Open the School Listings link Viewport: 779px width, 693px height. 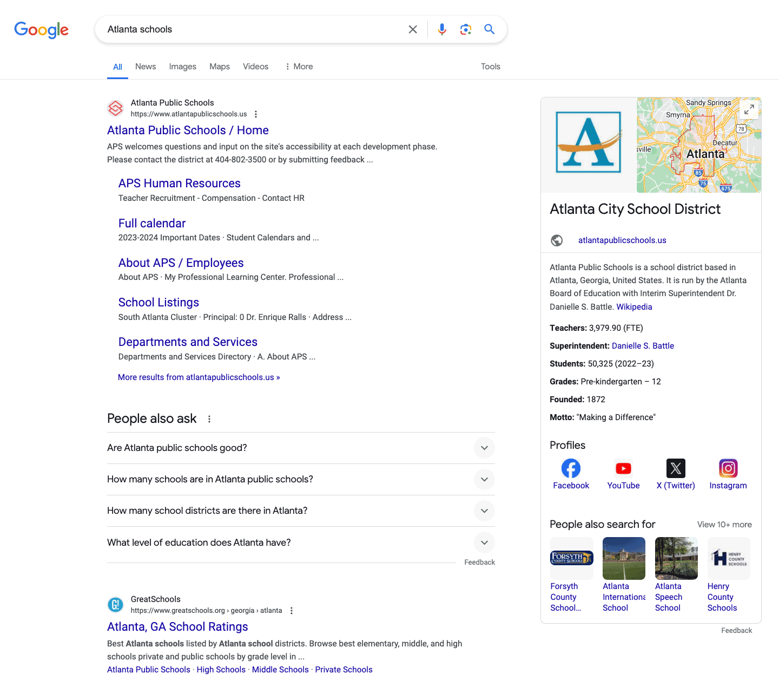[x=159, y=303]
